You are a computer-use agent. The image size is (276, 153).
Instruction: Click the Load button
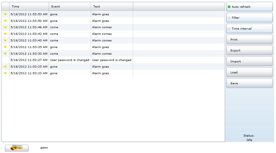tap(249, 72)
